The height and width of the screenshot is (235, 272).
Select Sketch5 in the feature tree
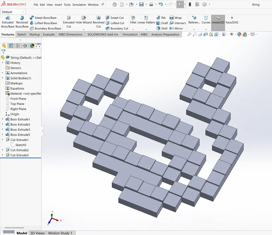pyautogui.click(x=21, y=145)
